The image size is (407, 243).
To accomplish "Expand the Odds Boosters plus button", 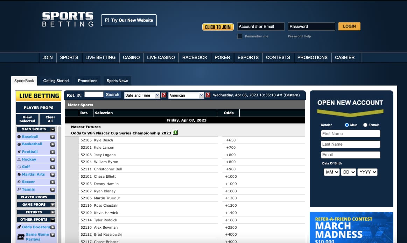I will [x=53, y=227].
